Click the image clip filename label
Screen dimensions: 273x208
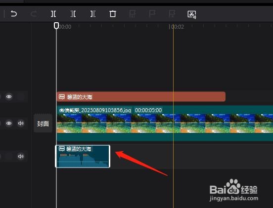(x=95, y=110)
